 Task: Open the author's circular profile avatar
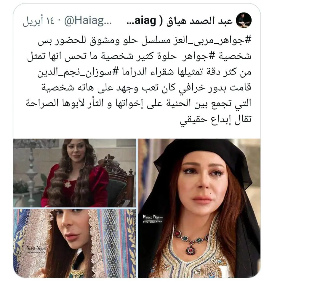[x=244, y=20]
